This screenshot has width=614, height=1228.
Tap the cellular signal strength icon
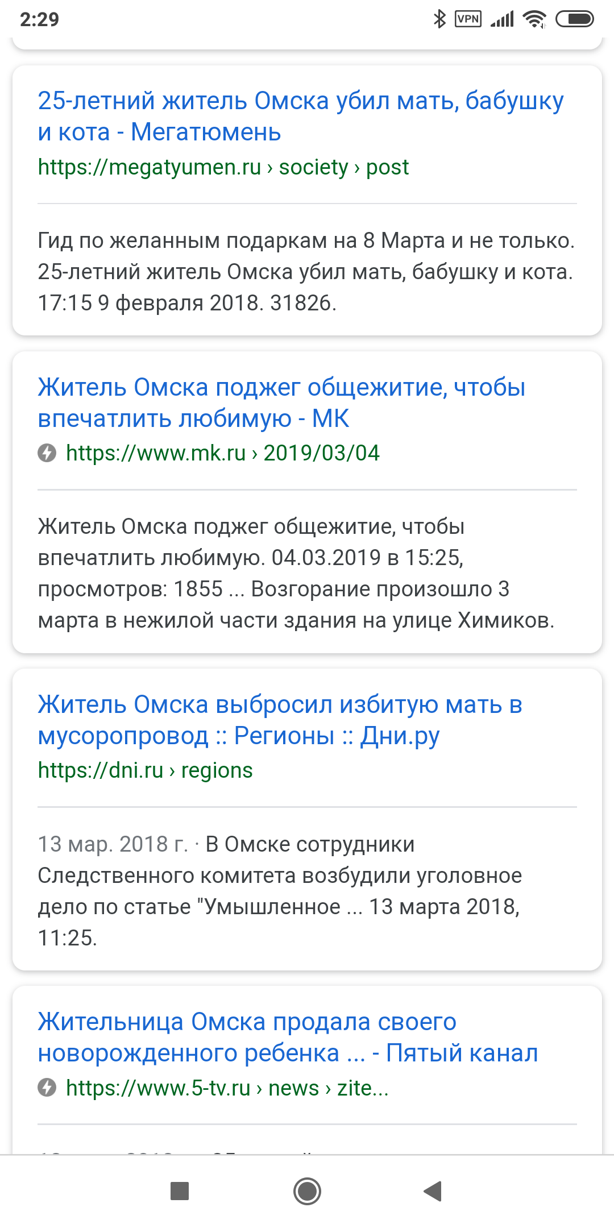point(502,19)
